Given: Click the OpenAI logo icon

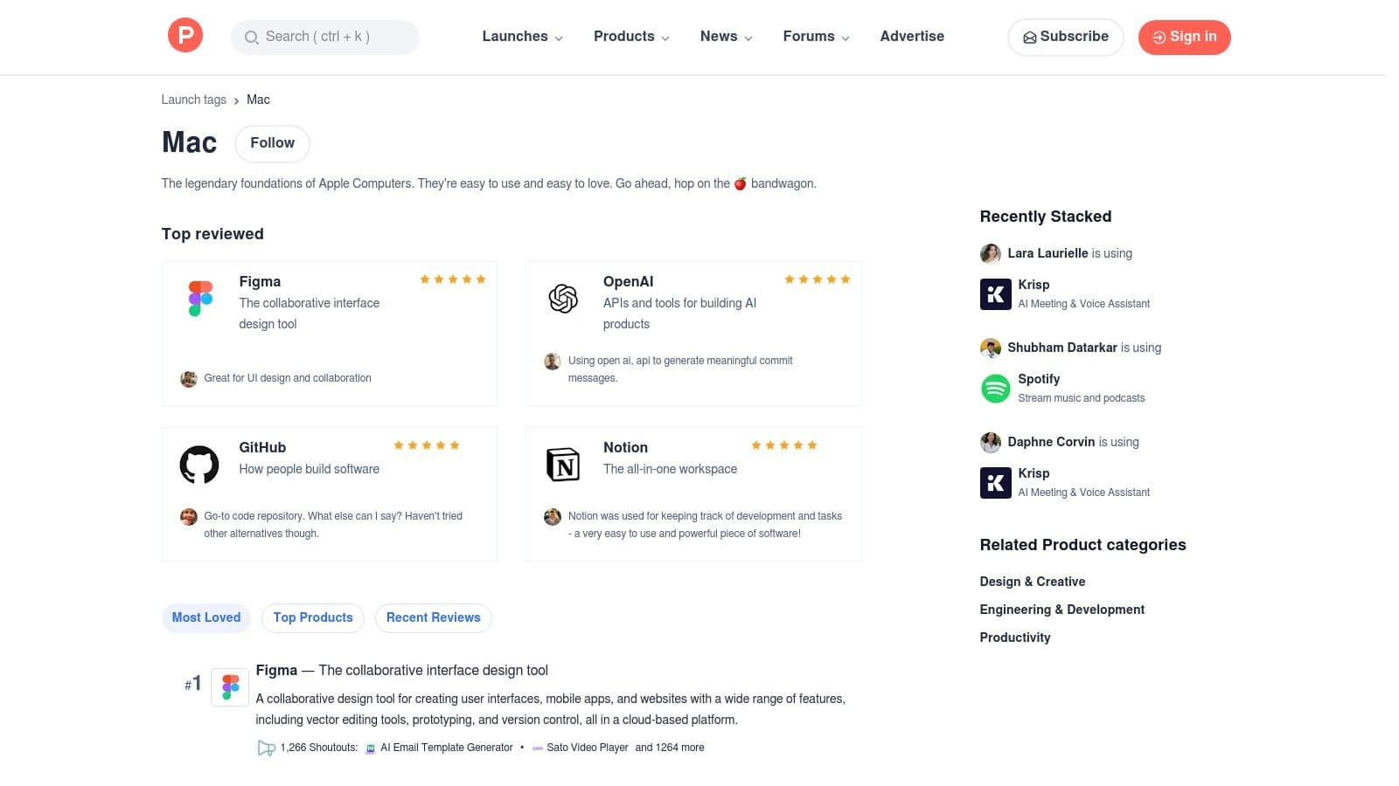Looking at the screenshot, I should coord(563,299).
